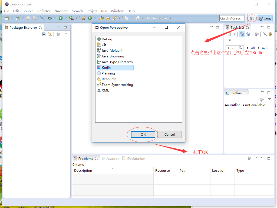Switch to the Declaration tab
Viewport: 277px width, 208px height.
pos(134,158)
